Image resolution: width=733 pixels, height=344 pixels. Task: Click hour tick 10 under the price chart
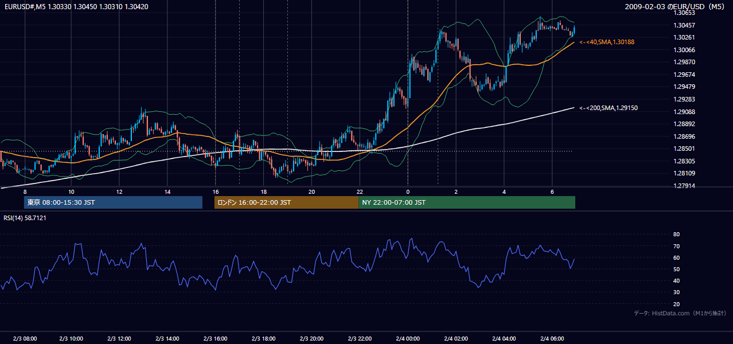pyautogui.click(x=72, y=191)
